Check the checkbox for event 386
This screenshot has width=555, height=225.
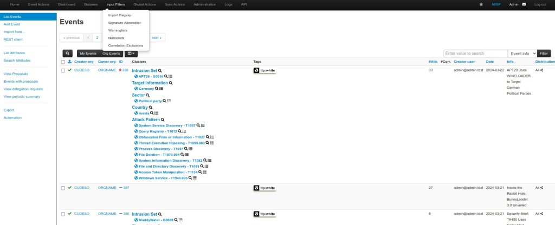point(63,214)
